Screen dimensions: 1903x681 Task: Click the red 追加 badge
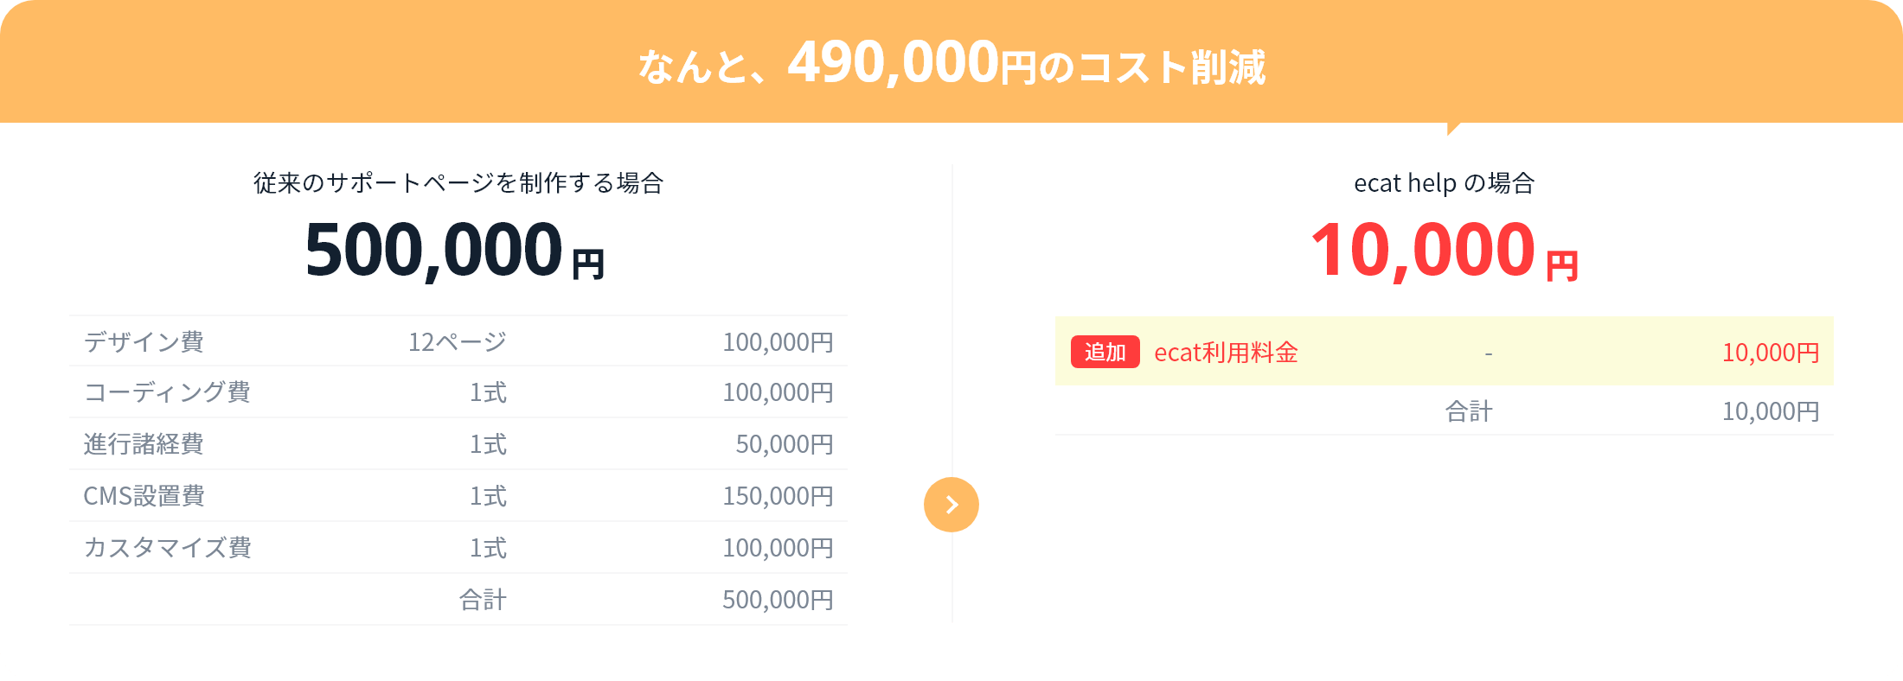point(1105,352)
